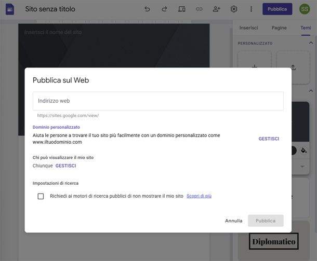Redo the last action
The image size is (317, 261).
[x=164, y=9]
